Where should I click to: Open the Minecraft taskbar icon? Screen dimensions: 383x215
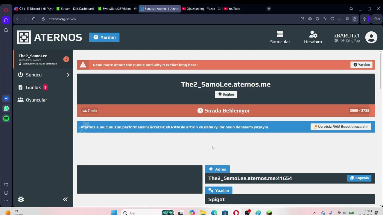pyautogui.click(x=269, y=213)
